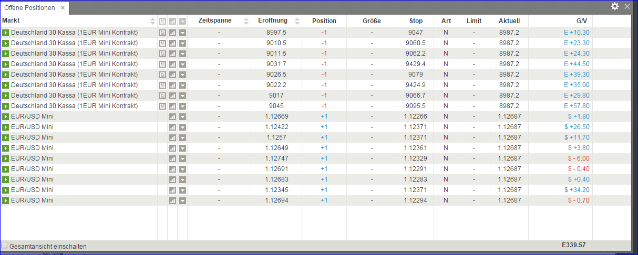
Task: Expand dropdown for EUR/USD opened at 1.12345
Action: (182, 190)
